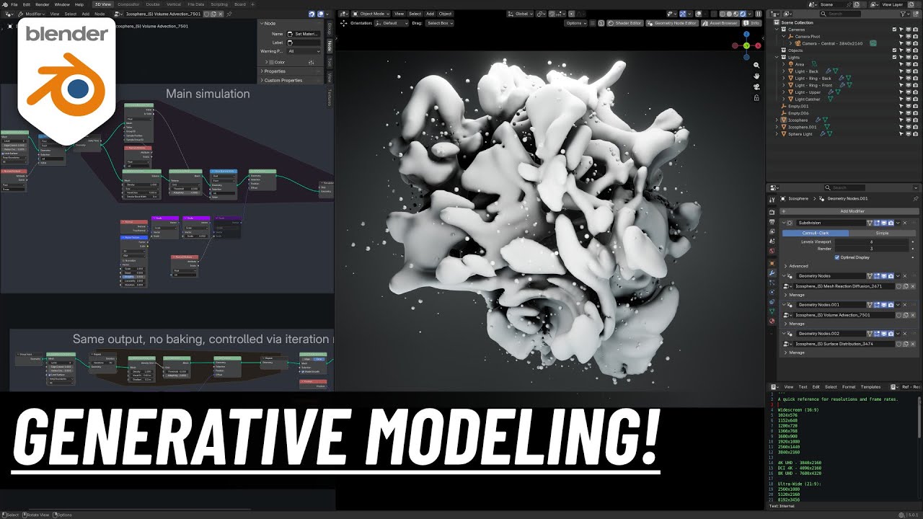Image resolution: width=923 pixels, height=519 pixels.
Task: Duplicate the Surface Distribution_3474 node group
Action: (x=906, y=344)
